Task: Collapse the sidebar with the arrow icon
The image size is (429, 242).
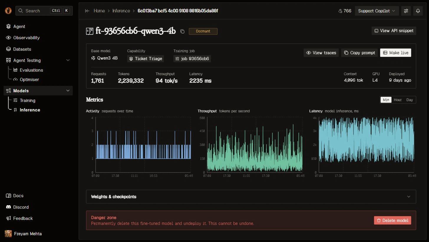Action: (x=87, y=11)
